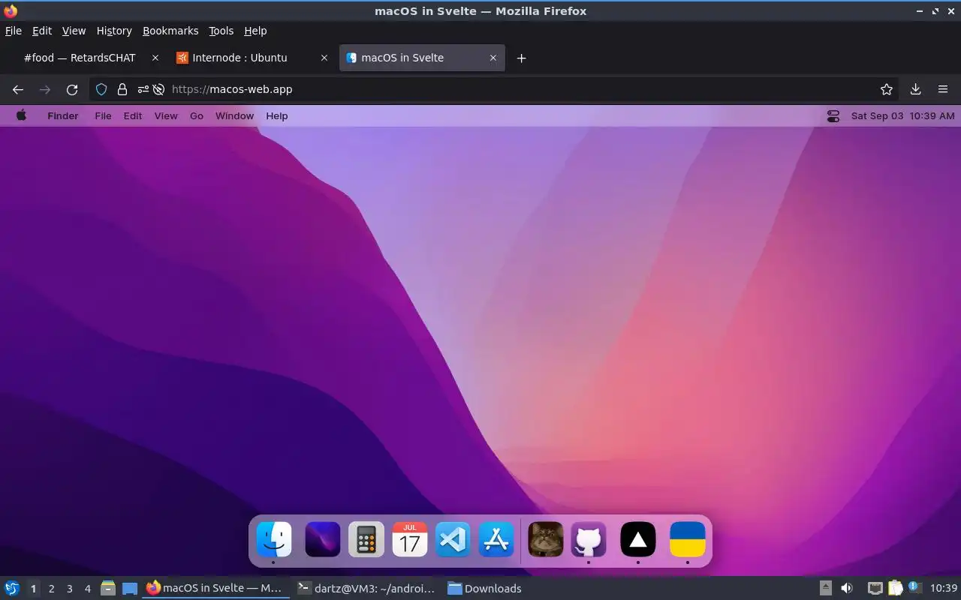Open the GitHub cat dock icon
This screenshot has width=961, height=600.
tap(589, 539)
